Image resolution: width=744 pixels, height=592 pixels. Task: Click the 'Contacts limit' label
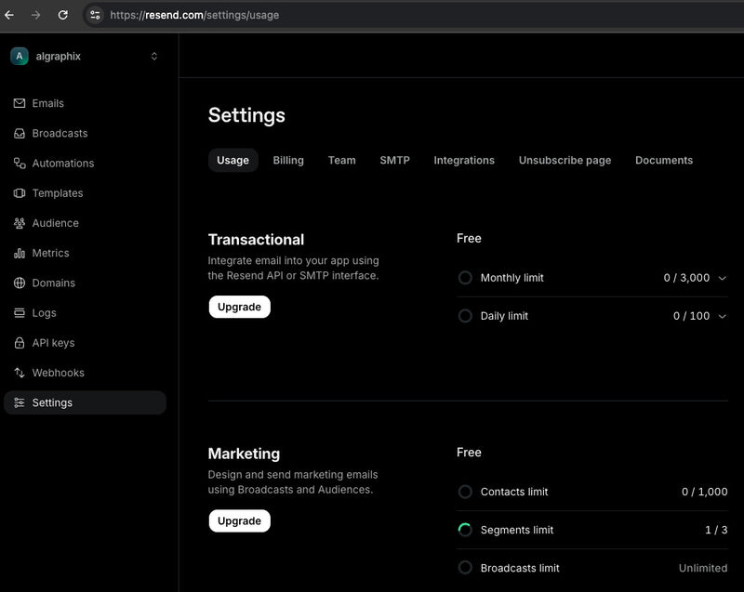(x=514, y=492)
